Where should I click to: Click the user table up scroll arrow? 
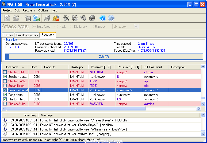pos(203,67)
